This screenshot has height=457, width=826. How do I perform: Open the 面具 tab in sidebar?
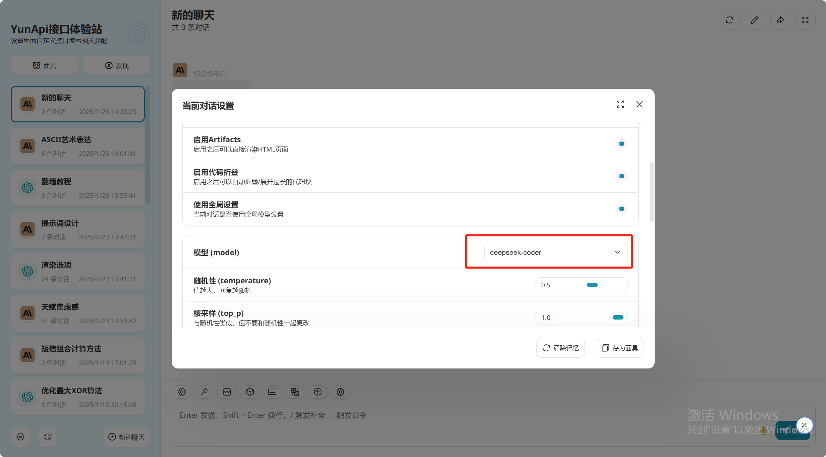point(44,66)
